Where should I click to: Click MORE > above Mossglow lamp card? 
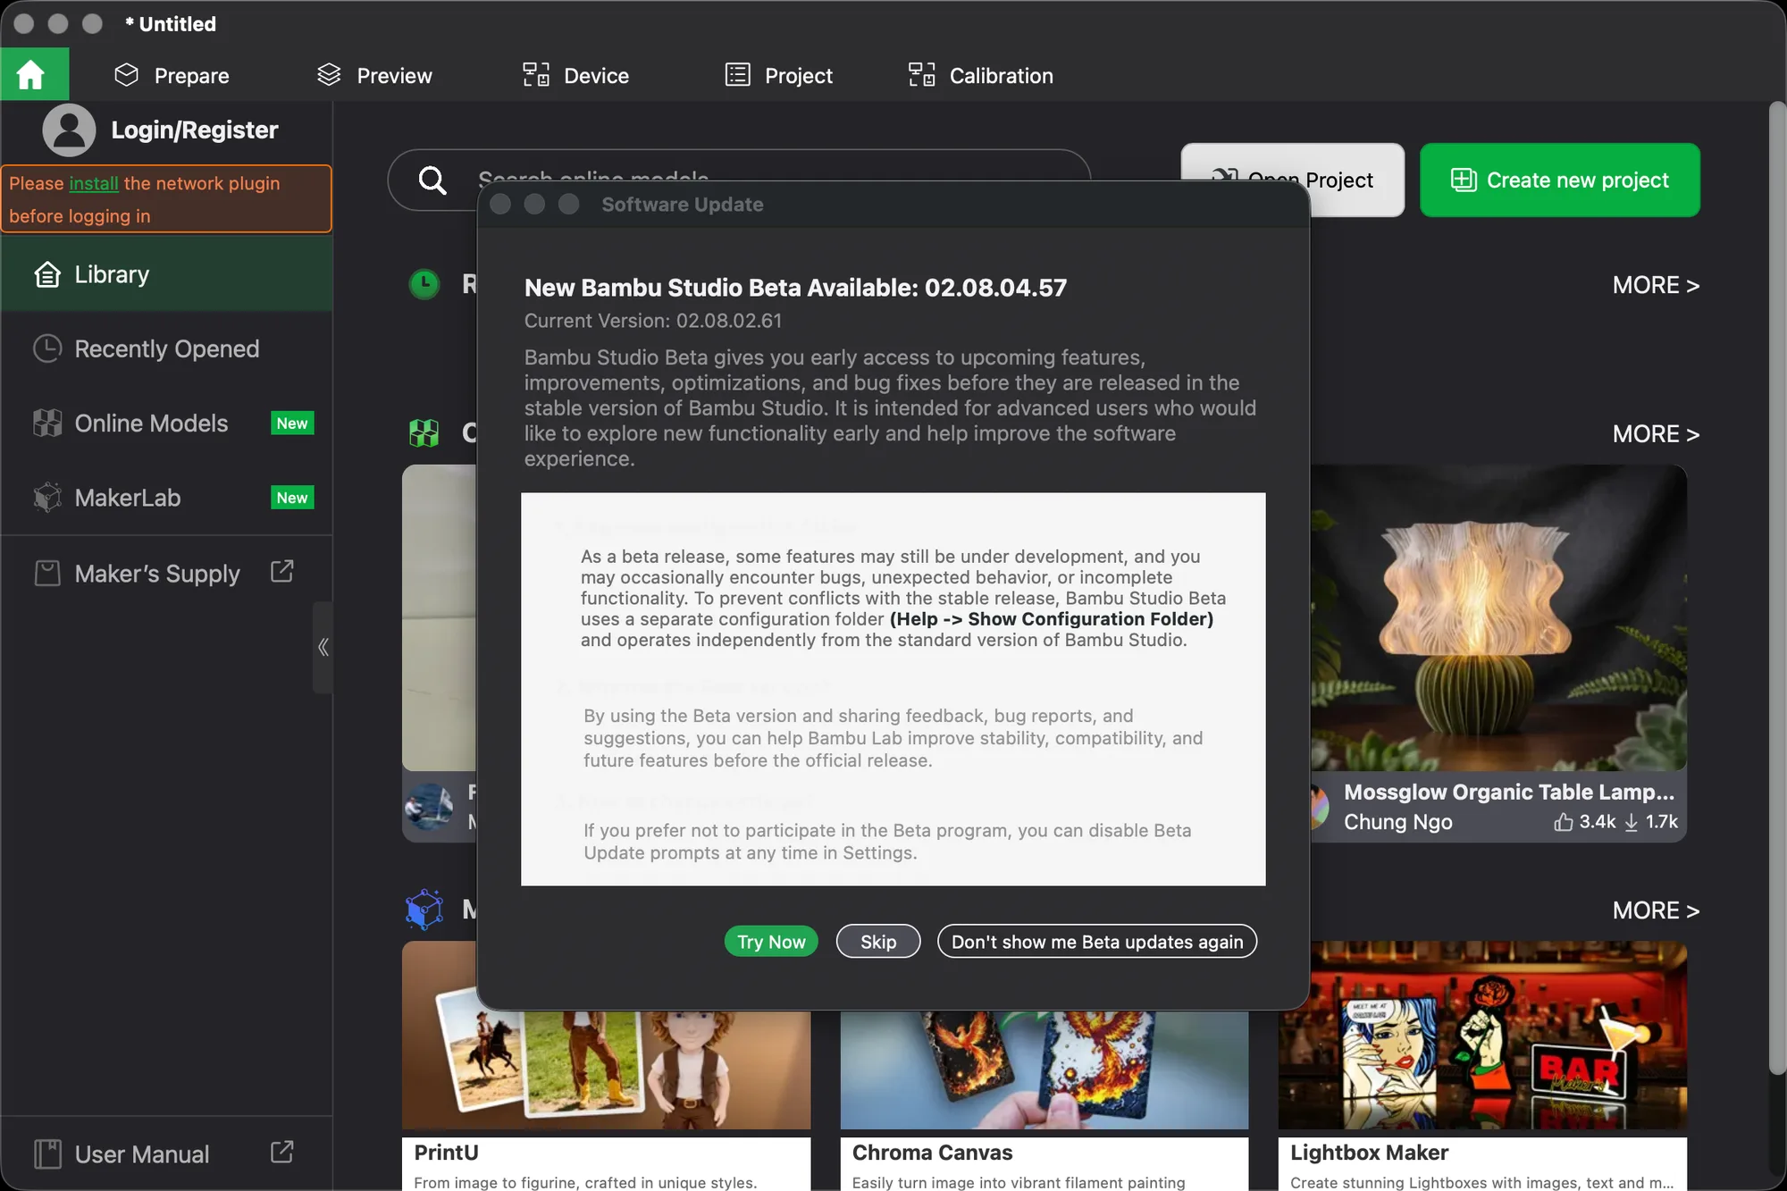point(1656,434)
